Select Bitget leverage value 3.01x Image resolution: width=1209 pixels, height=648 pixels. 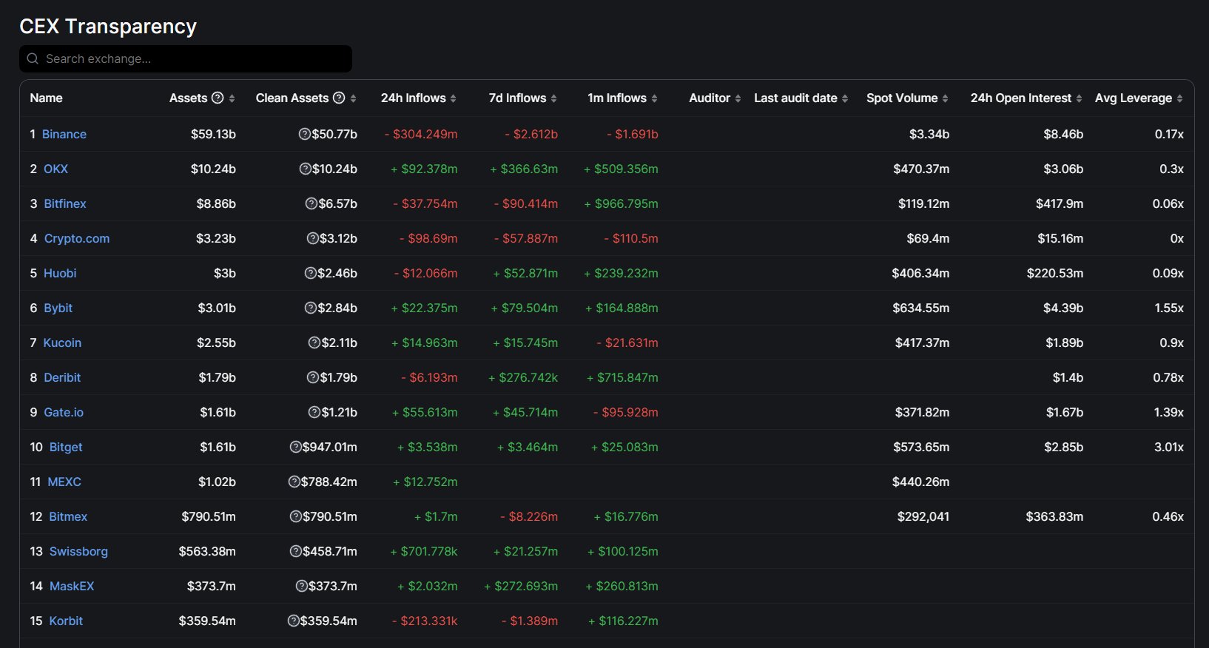[1169, 447]
